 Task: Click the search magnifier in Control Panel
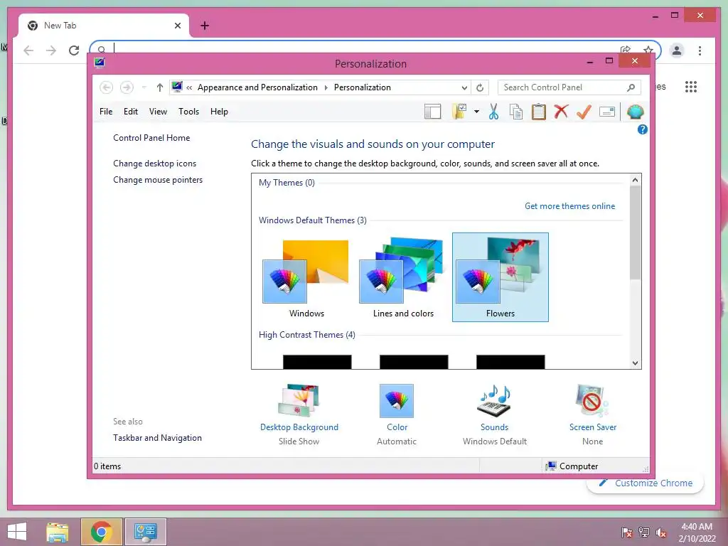(x=631, y=87)
